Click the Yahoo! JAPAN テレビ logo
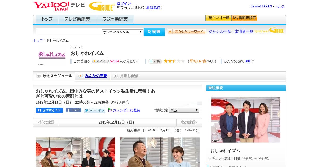Image resolution: width=319 pixels, height=167 pixels. tap(59, 6)
